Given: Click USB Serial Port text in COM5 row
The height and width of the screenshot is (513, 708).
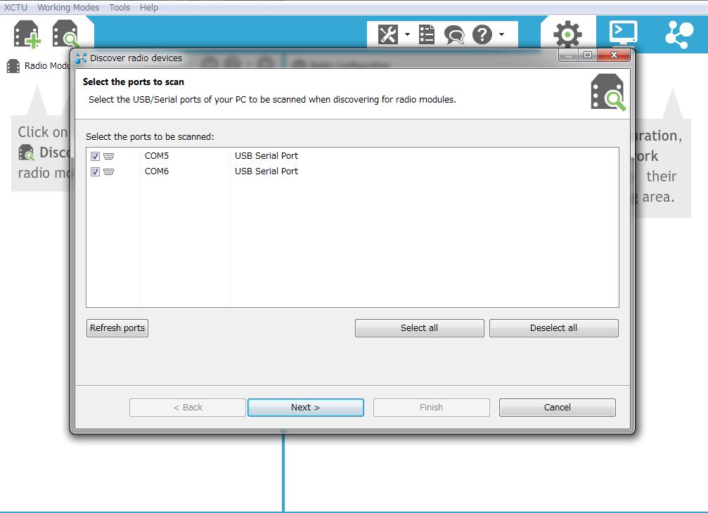Looking at the screenshot, I should (x=266, y=156).
